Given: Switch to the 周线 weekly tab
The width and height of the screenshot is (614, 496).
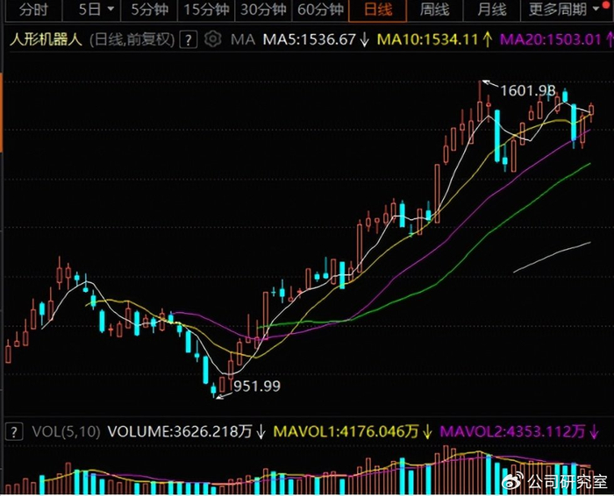Looking at the screenshot, I should pyautogui.click(x=435, y=10).
